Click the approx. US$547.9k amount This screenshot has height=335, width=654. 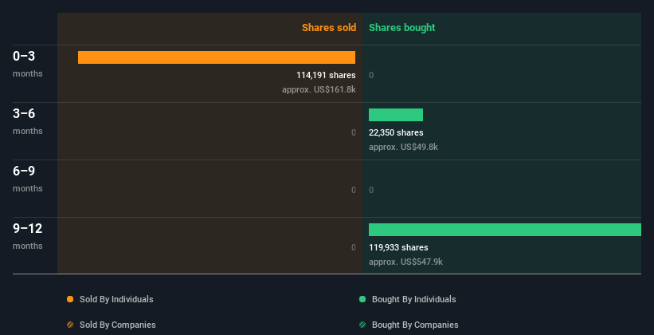(405, 262)
